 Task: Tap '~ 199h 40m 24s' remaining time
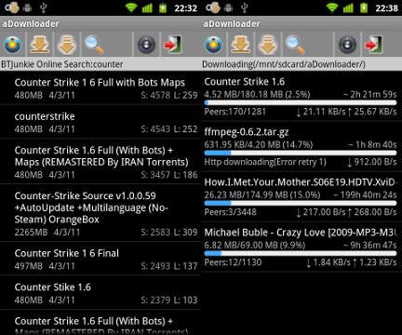tap(365, 194)
